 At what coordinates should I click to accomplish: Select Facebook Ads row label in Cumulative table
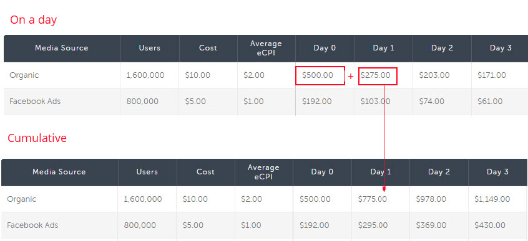coord(32,225)
